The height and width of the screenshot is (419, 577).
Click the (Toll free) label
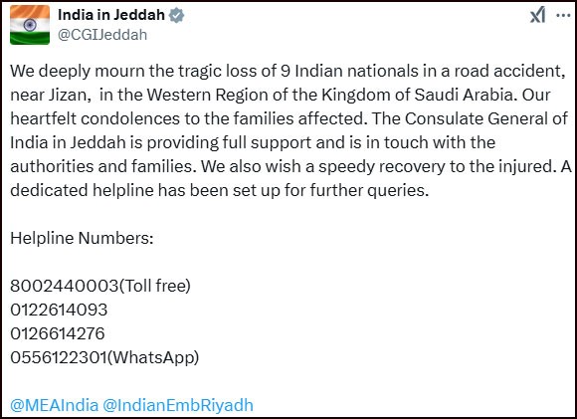(x=155, y=286)
